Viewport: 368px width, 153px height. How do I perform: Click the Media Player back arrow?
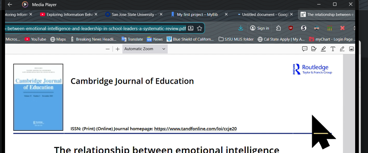[x=10, y=4]
